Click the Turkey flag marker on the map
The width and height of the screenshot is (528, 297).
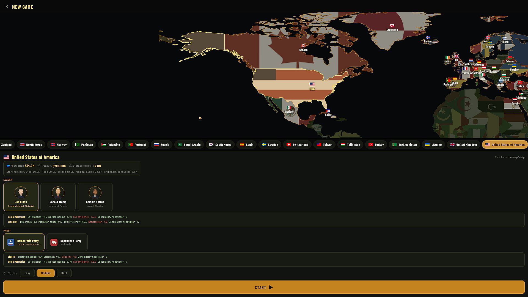click(x=520, y=82)
